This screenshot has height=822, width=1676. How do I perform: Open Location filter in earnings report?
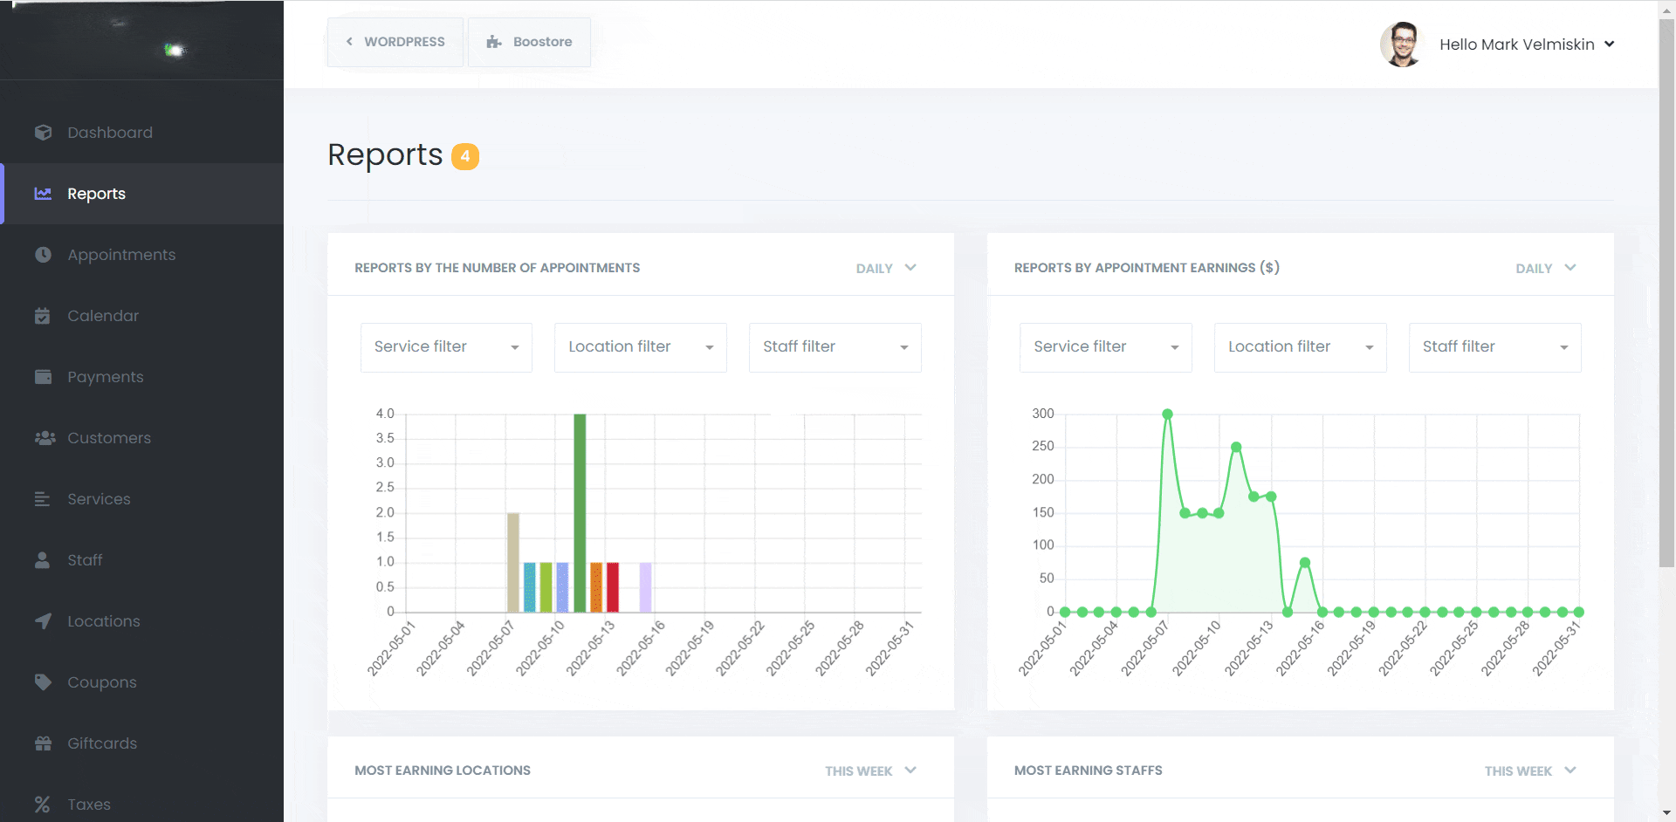click(1300, 347)
